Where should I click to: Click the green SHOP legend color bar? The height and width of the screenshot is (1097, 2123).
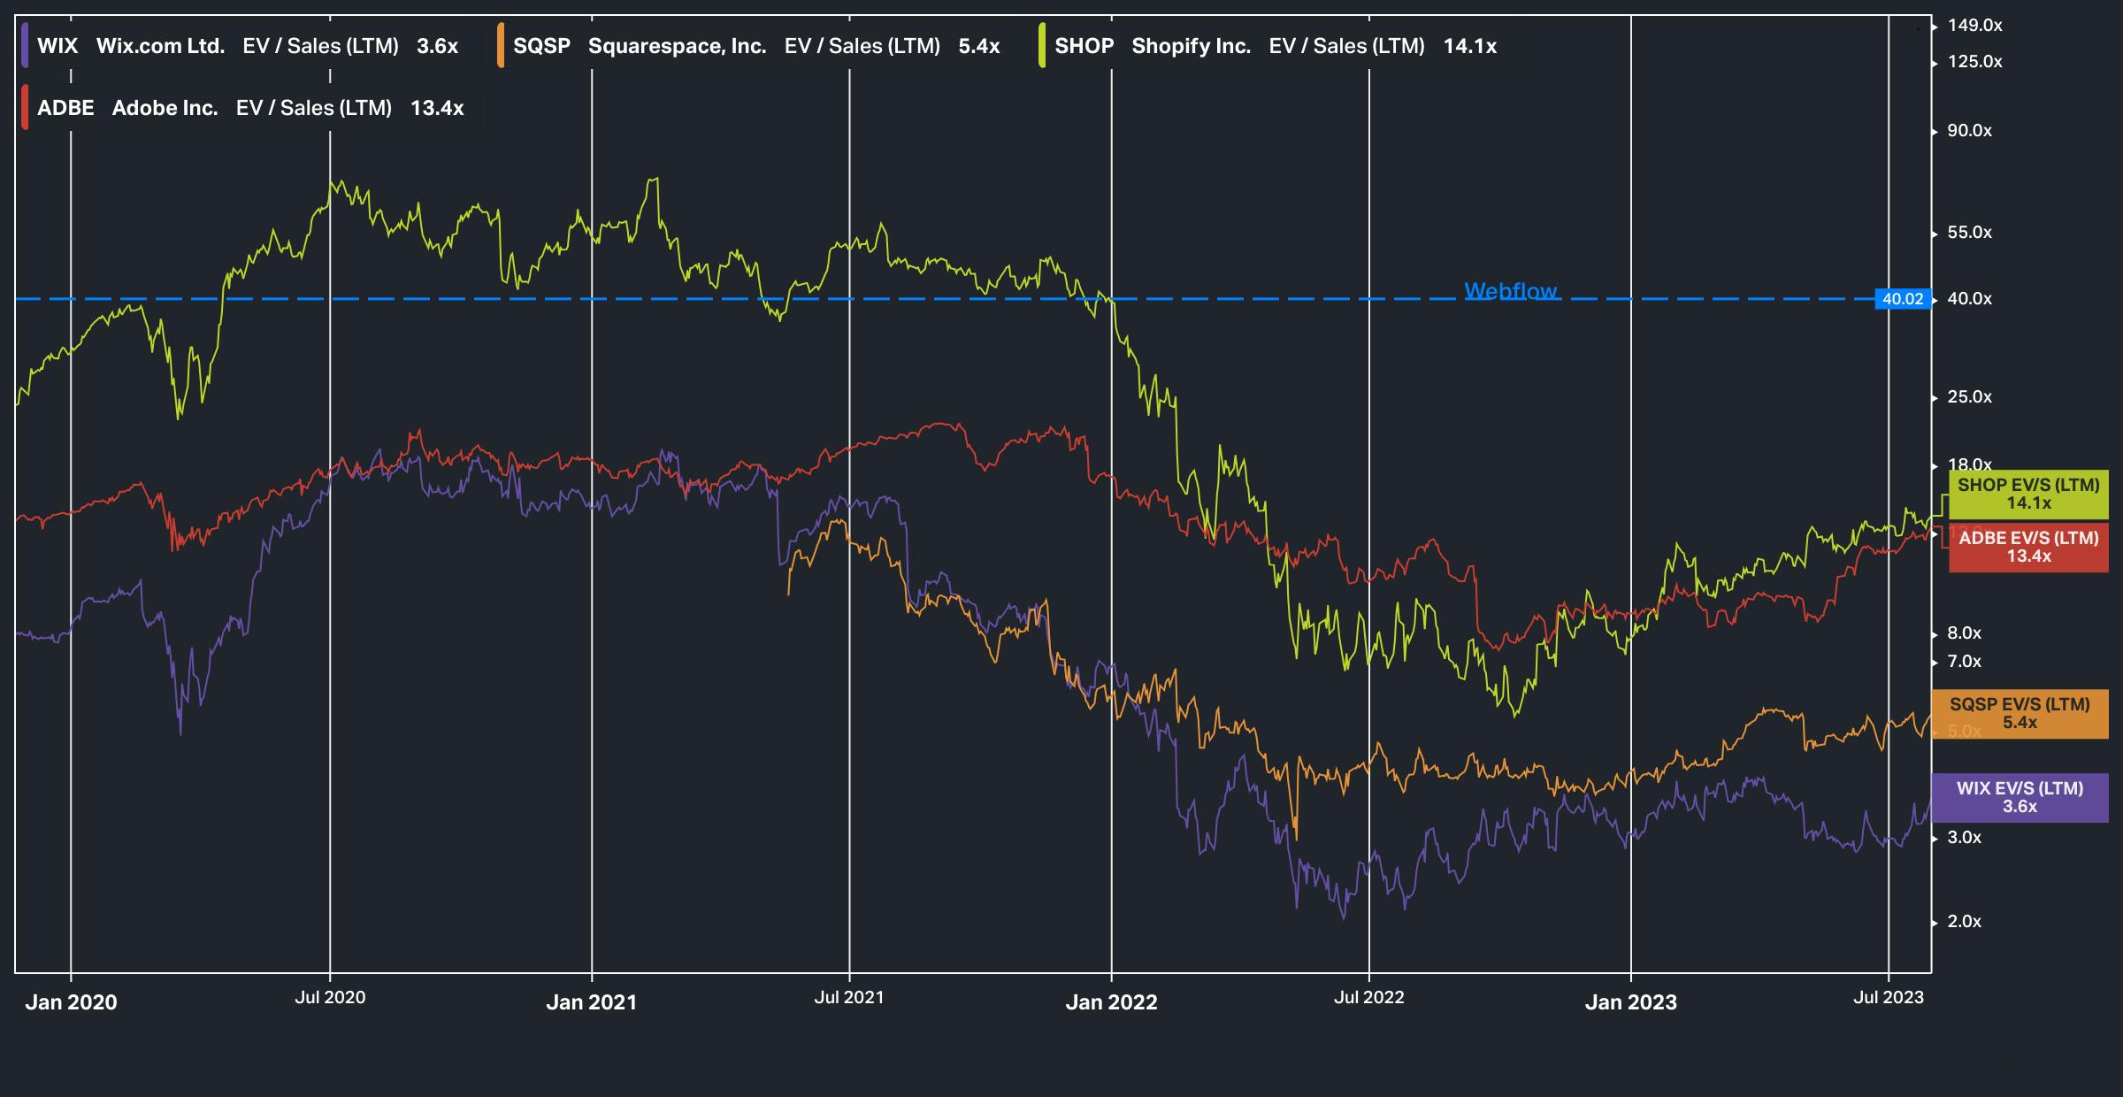click(1043, 46)
